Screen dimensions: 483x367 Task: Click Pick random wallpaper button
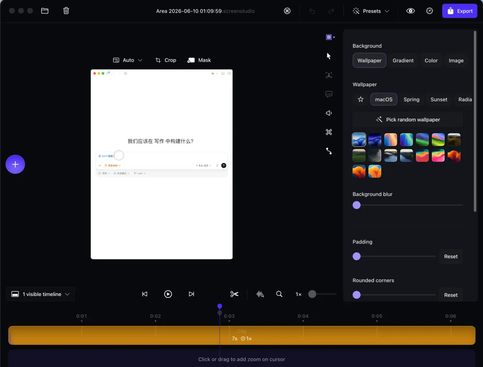coord(407,119)
